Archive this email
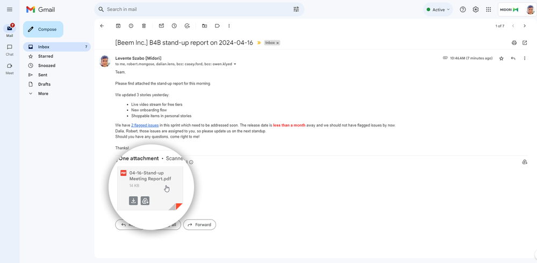This screenshot has height=263, width=537. pos(118,26)
